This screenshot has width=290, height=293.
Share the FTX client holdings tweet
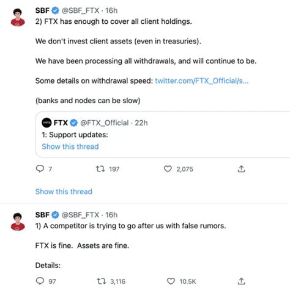241,168
